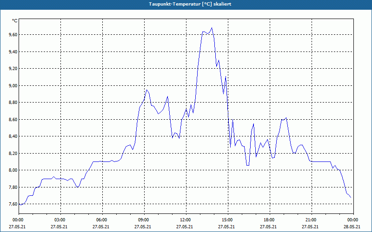Click the 09:00 time label

coord(143,220)
